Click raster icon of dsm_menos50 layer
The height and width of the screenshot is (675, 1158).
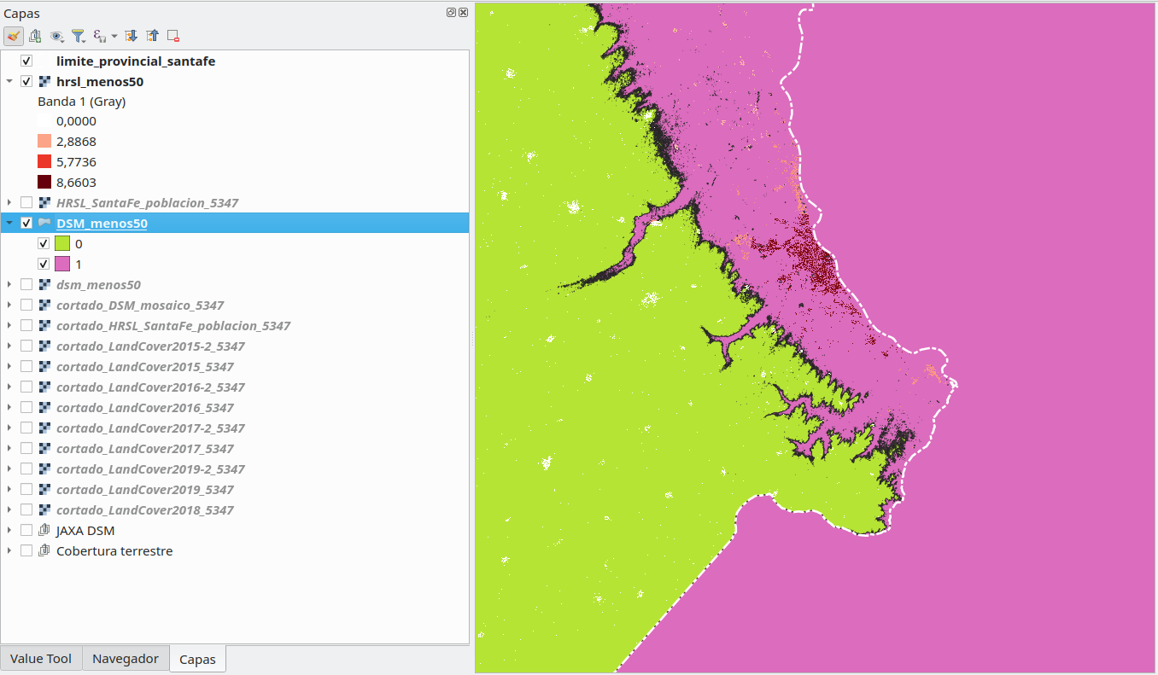coord(44,285)
